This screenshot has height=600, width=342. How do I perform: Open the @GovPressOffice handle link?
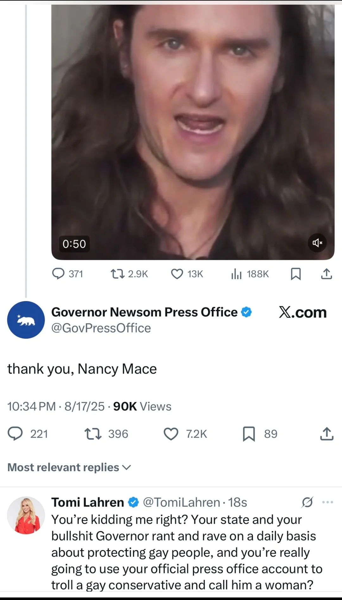[x=101, y=328]
